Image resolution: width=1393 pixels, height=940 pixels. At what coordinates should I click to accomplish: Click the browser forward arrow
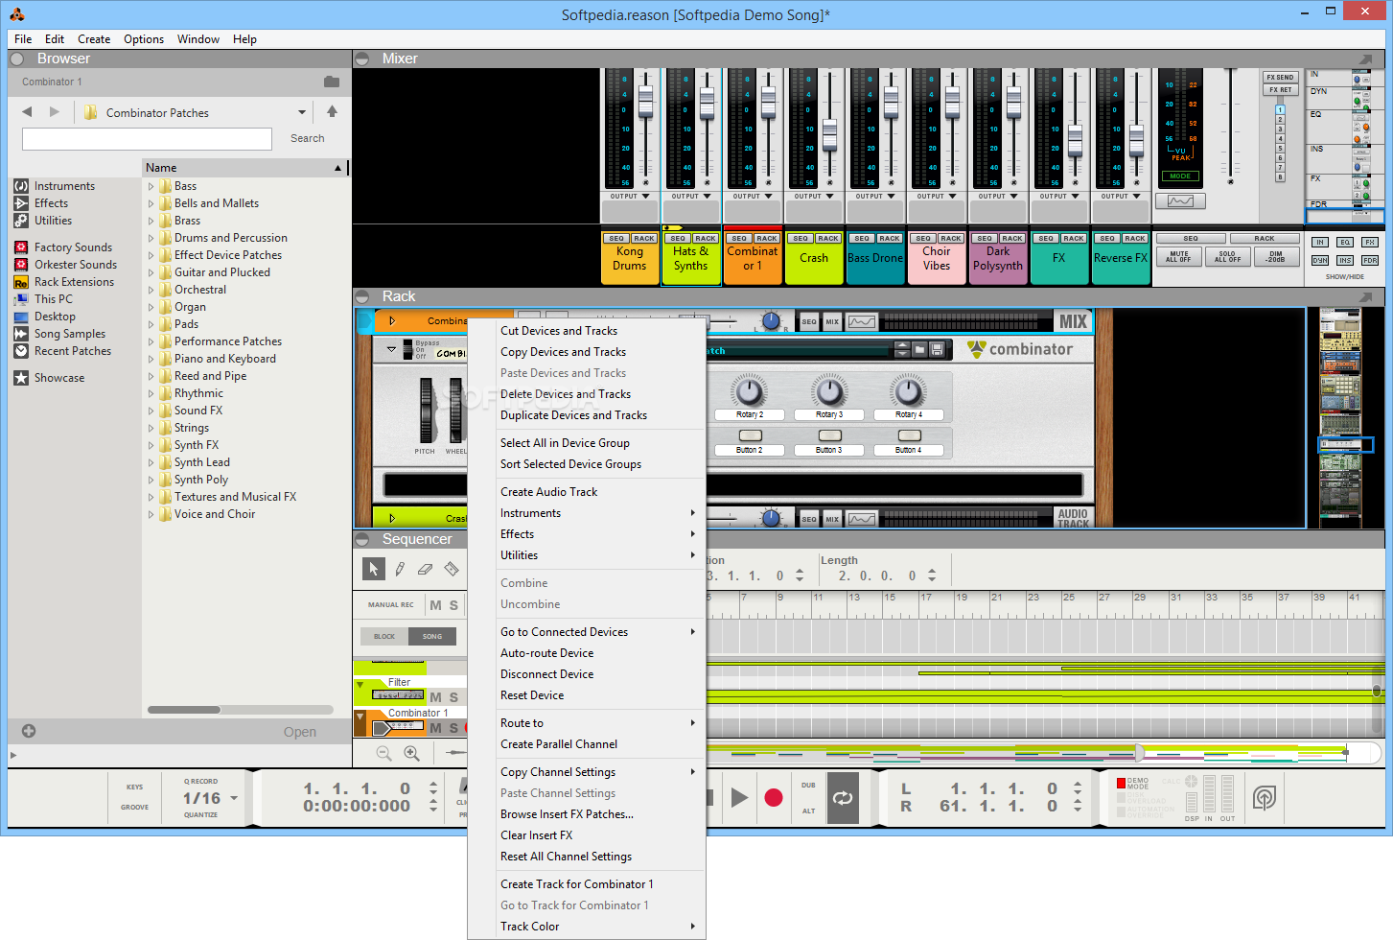click(x=55, y=112)
